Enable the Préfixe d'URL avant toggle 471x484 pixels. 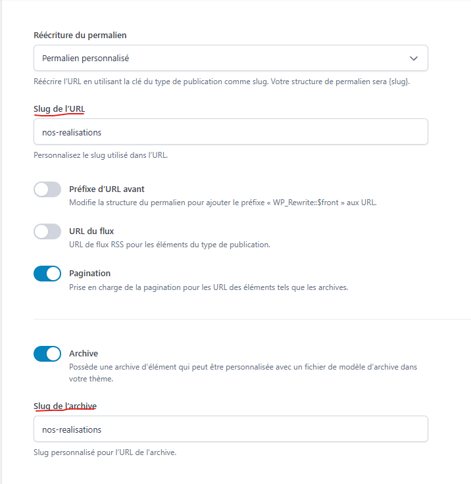coord(47,189)
